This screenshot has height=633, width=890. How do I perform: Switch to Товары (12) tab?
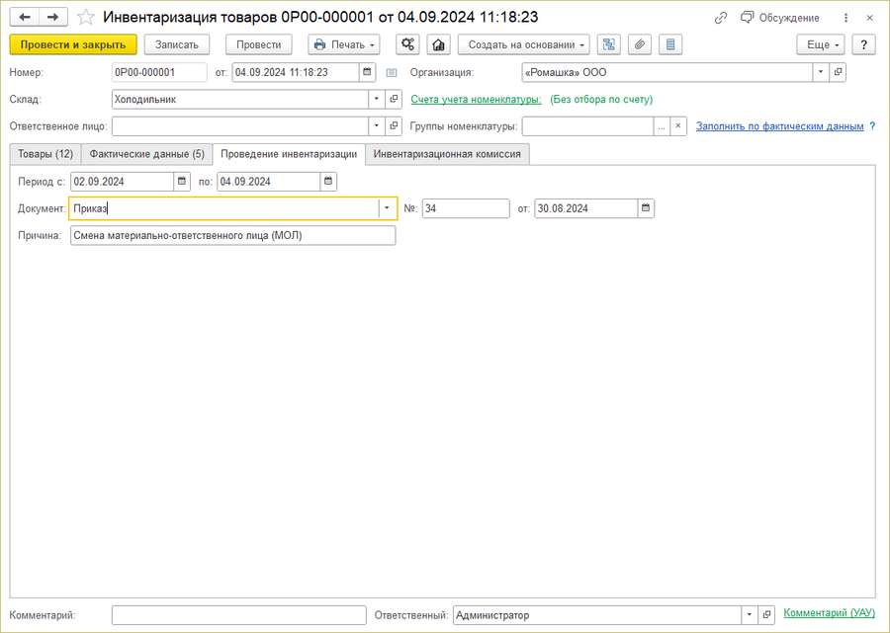pos(45,154)
